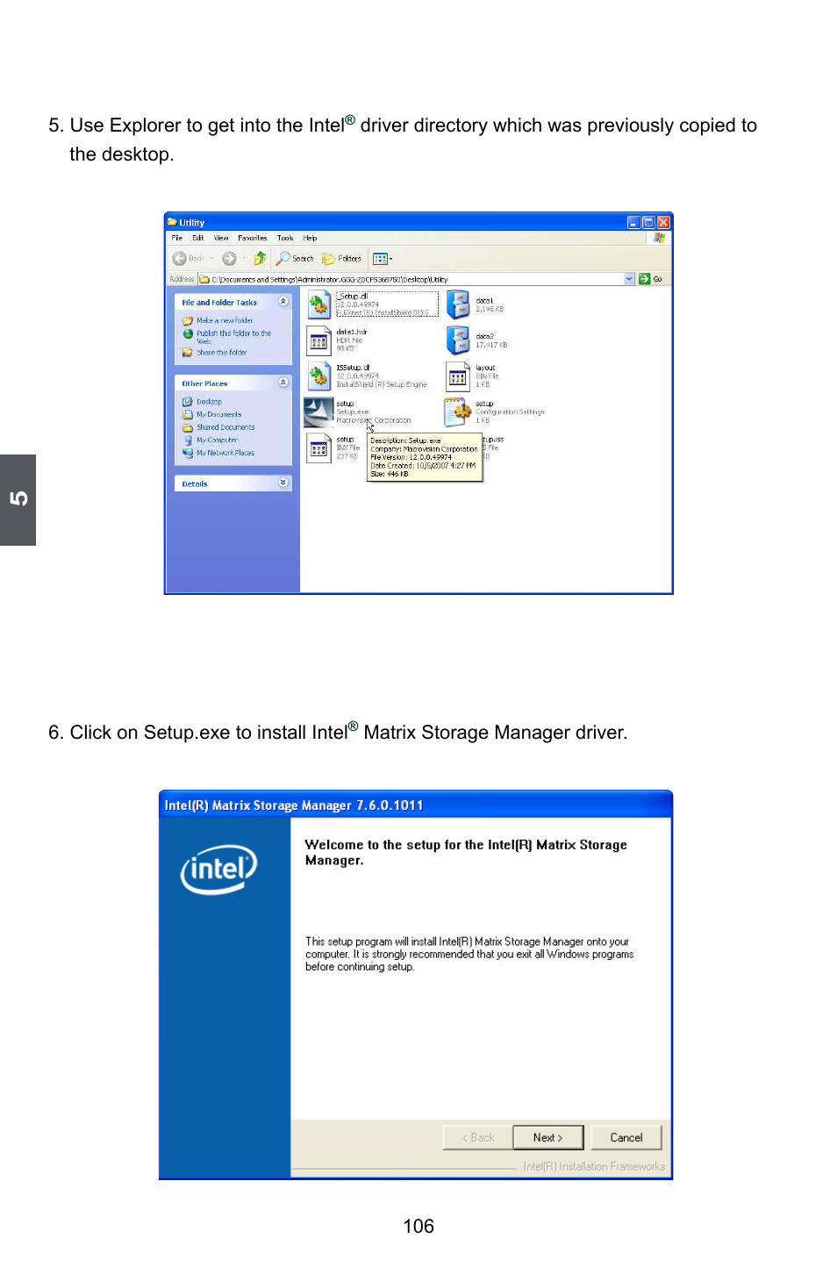Click "ISSetup.dll" file name text
The image size is (837, 1274).
tap(353, 368)
